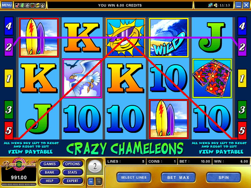Mute sound with the speaker icon
This screenshot has height=188, width=251.
[x=216, y=5]
